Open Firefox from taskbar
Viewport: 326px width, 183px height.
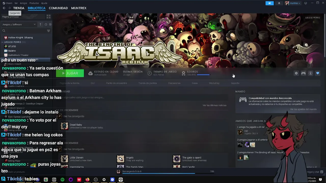coord(87,179)
